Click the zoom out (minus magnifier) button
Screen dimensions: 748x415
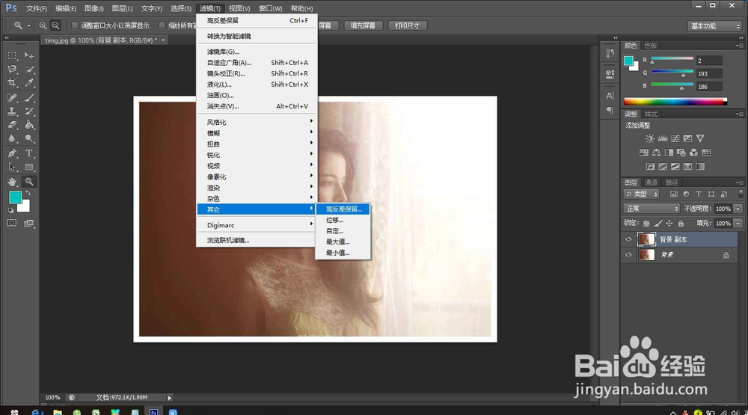coord(55,25)
